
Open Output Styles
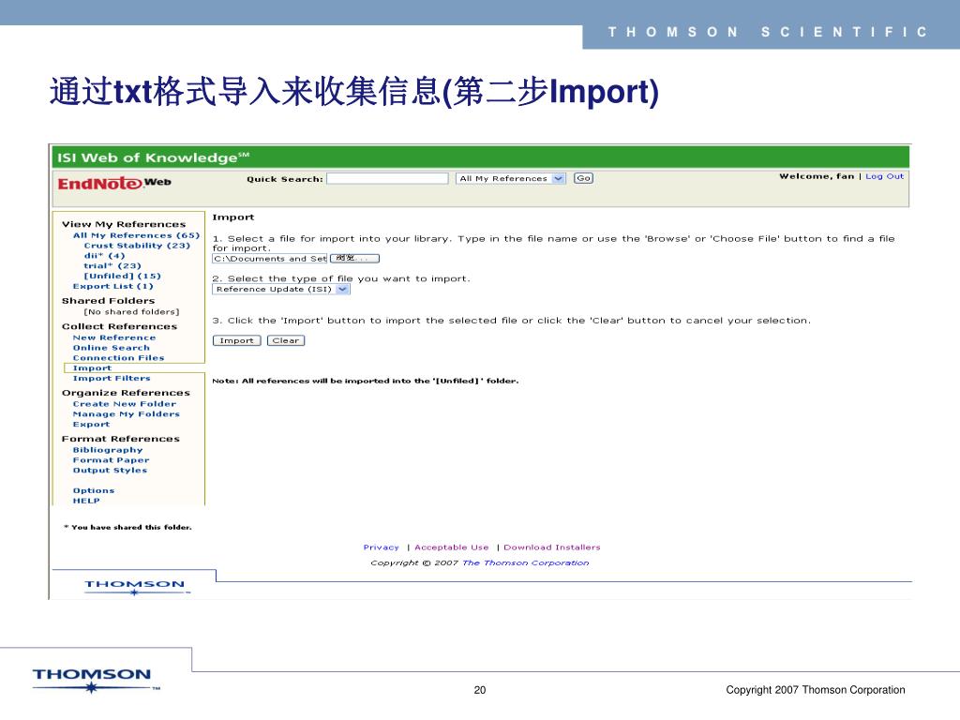tap(110, 471)
